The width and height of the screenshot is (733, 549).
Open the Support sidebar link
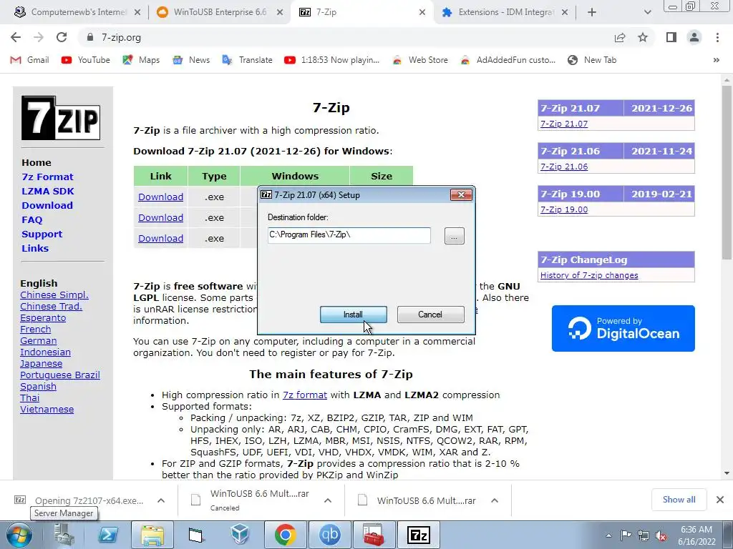point(42,234)
